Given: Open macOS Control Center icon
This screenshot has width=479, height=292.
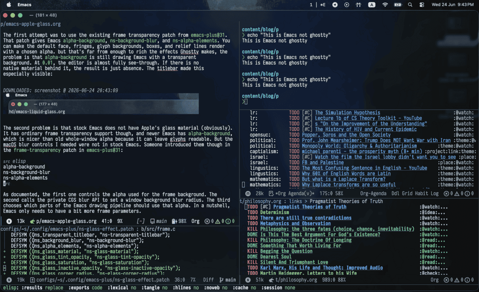Looking at the screenshot, I should pos(422,5).
